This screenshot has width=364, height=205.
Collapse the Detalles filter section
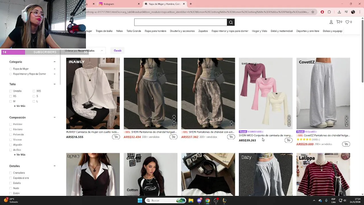point(54,166)
